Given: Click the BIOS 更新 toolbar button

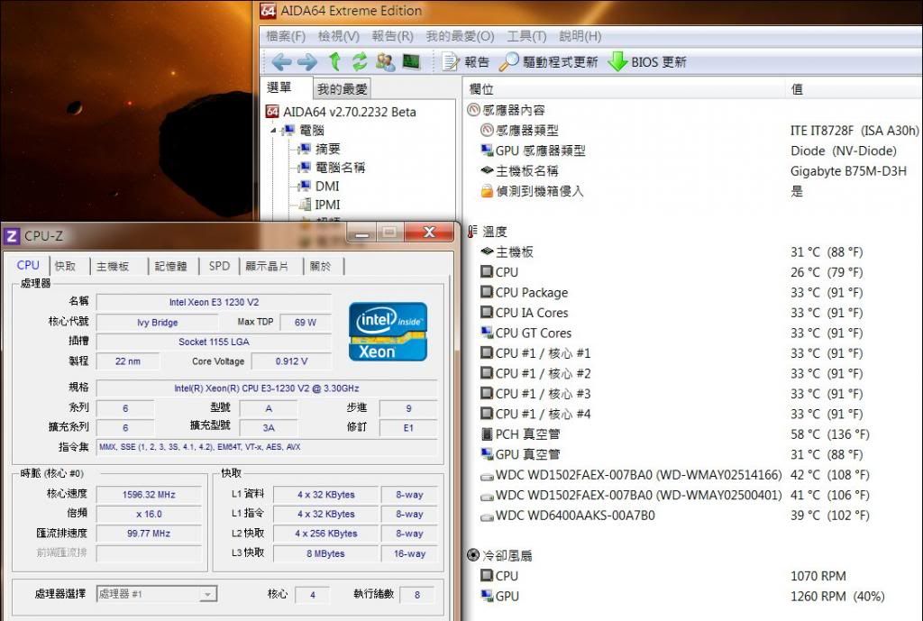Looking at the screenshot, I should [x=647, y=62].
